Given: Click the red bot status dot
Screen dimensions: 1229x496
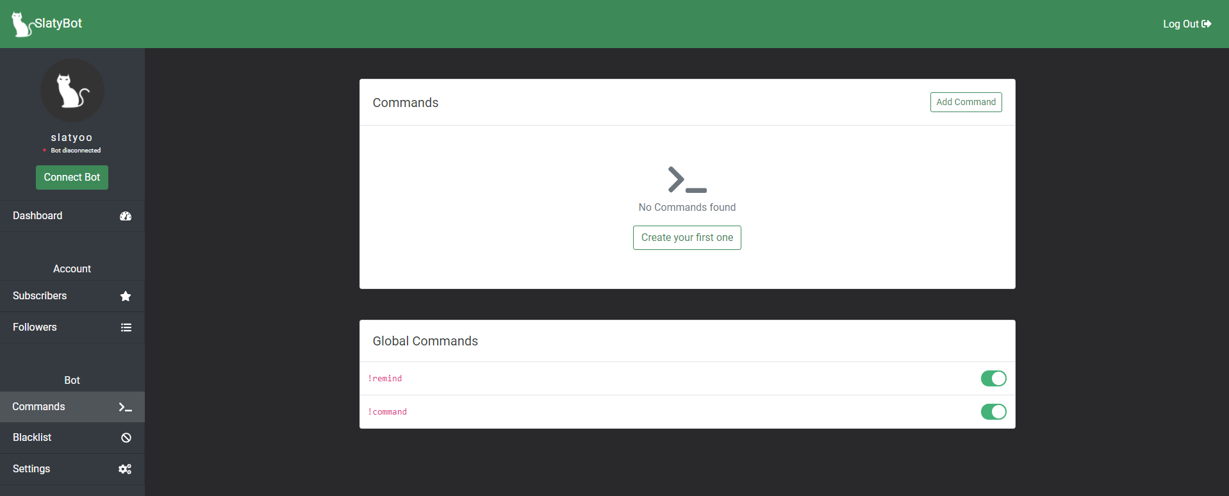Looking at the screenshot, I should coord(44,150).
